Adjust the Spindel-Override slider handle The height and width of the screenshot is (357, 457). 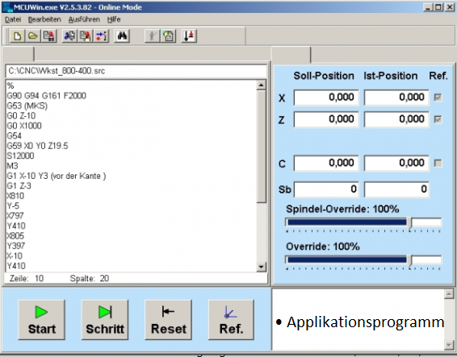(x=410, y=223)
